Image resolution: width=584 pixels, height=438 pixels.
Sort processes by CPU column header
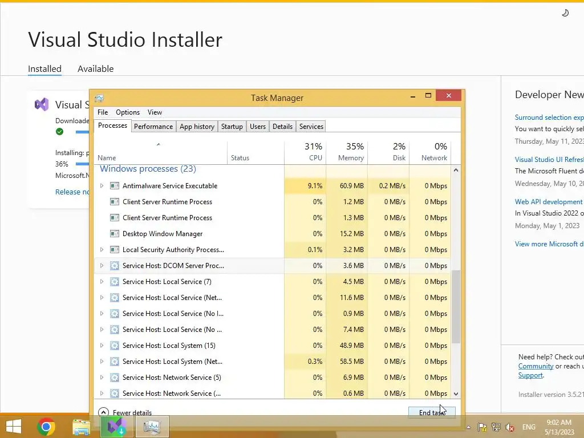click(x=306, y=152)
